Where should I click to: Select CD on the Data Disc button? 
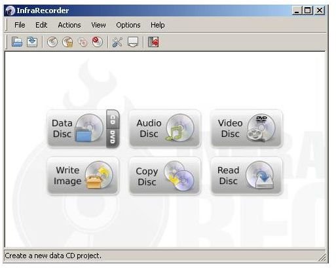(113, 119)
